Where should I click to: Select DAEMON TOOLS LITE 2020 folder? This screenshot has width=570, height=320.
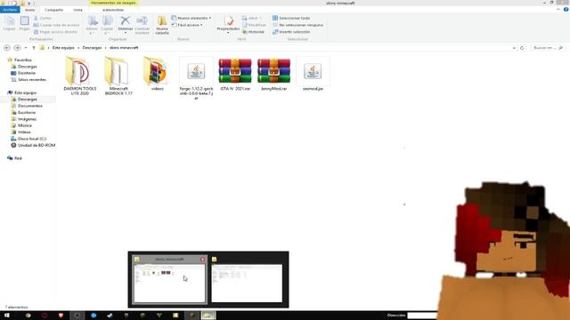point(79,76)
